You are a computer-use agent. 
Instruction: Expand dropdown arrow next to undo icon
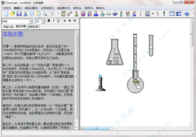tap(58, 14)
